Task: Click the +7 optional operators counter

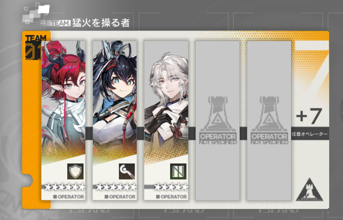Action: tap(309, 116)
